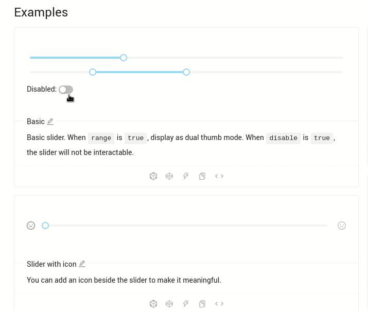The height and width of the screenshot is (311, 368).
Task: Open Basic example in CodePen
Action: 169,176
